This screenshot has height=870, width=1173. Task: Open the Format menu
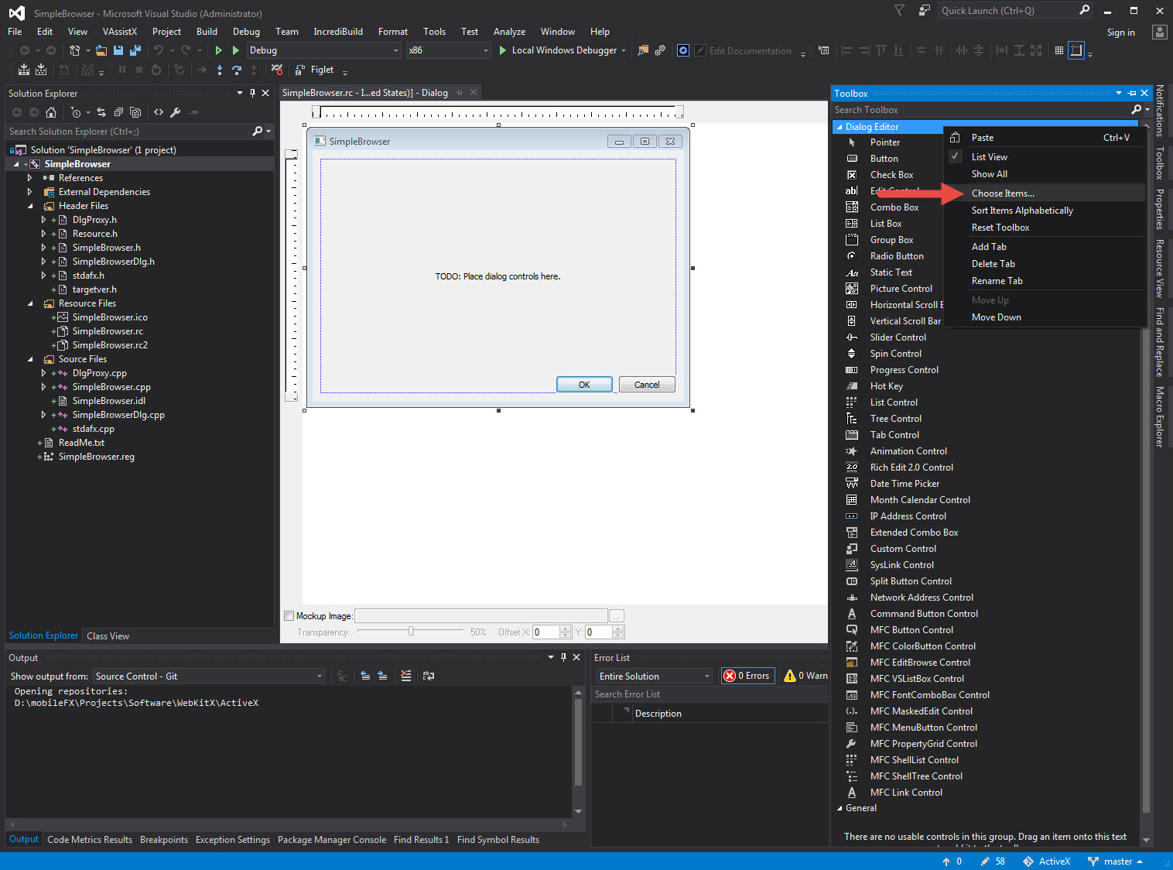coord(393,32)
